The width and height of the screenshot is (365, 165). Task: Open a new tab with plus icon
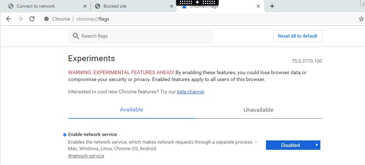(x=272, y=6)
